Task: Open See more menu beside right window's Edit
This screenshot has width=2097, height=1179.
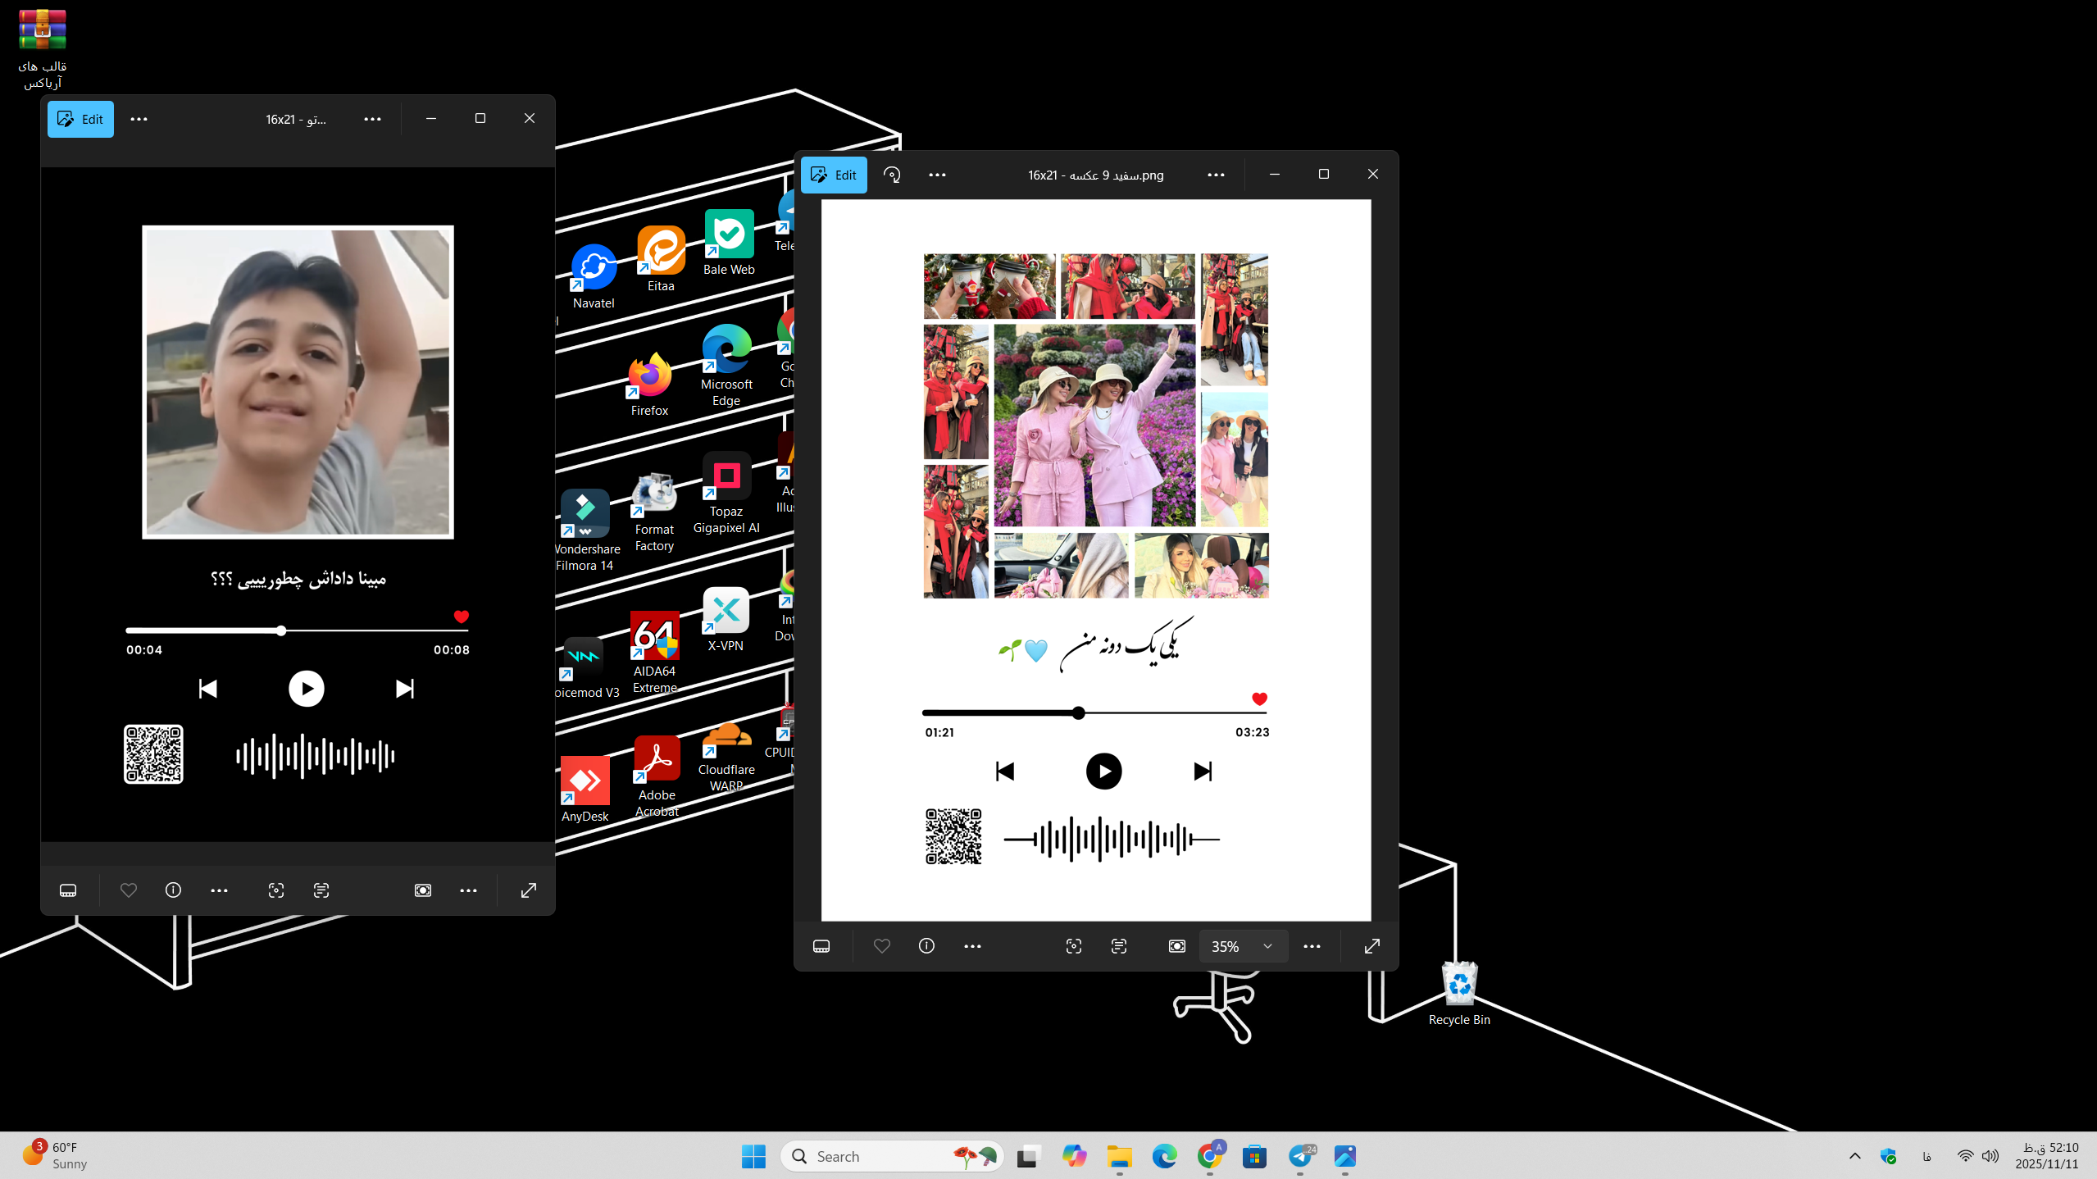Action: (x=937, y=175)
